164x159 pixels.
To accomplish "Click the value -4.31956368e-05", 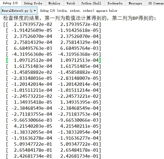I will tap(78, 54).
